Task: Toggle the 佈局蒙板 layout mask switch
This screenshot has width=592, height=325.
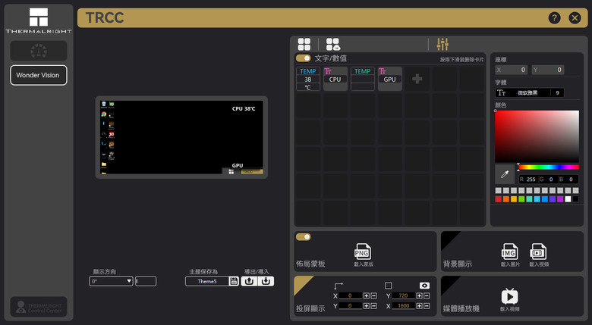Action: [303, 237]
